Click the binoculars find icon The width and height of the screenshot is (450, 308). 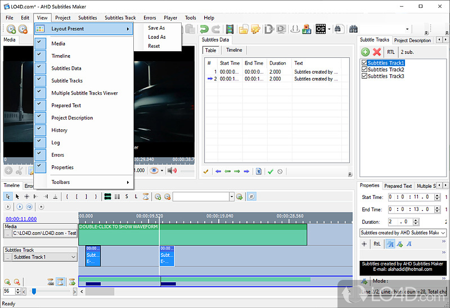click(354, 29)
